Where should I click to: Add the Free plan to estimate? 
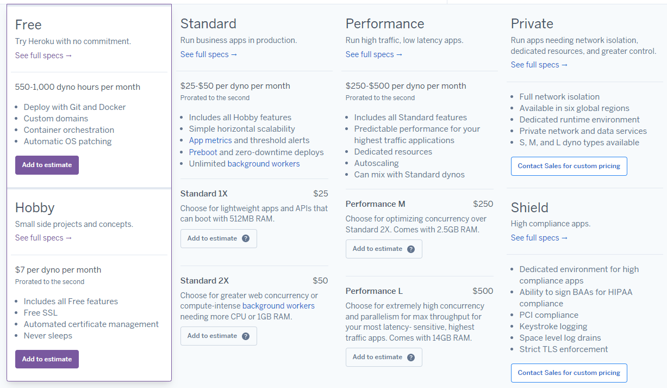pos(47,165)
